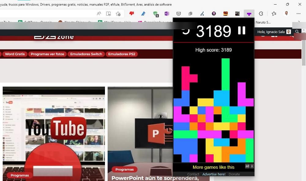Click the page's vertical scrollbar thumb
The height and width of the screenshot is (181, 306).
(304, 53)
